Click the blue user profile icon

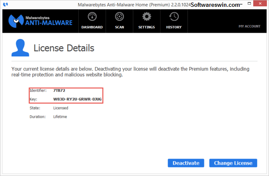(x=20, y=47)
